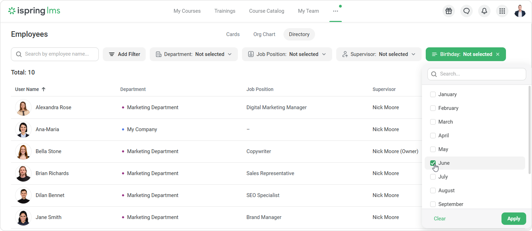Viewport: 532px width, 231px height.
Task: Click the three-dots more menu
Action: point(335,11)
